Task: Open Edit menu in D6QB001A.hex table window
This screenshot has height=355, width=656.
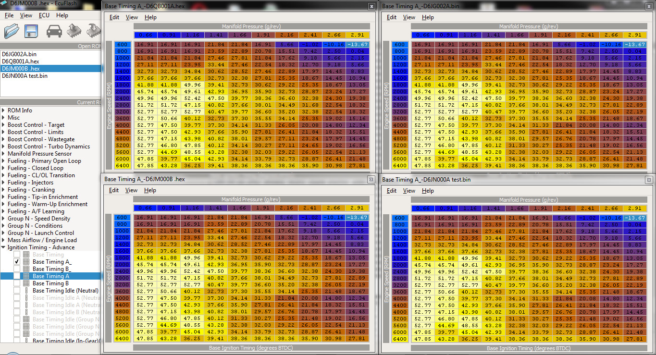Action: point(114,17)
